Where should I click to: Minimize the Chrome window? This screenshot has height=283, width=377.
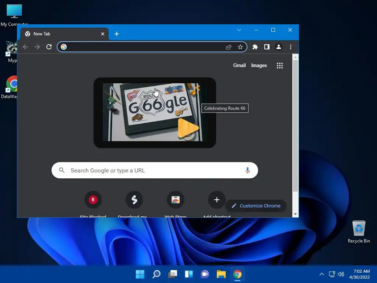[x=256, y=30]
